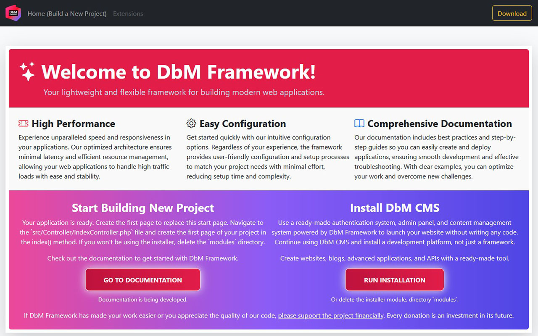Click the 'Start Building New Project' heading
The image size is (538, 336).
(x=143, y=207)
